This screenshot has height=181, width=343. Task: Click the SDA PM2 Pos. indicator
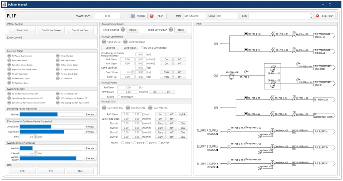click(x=150, y=108)
